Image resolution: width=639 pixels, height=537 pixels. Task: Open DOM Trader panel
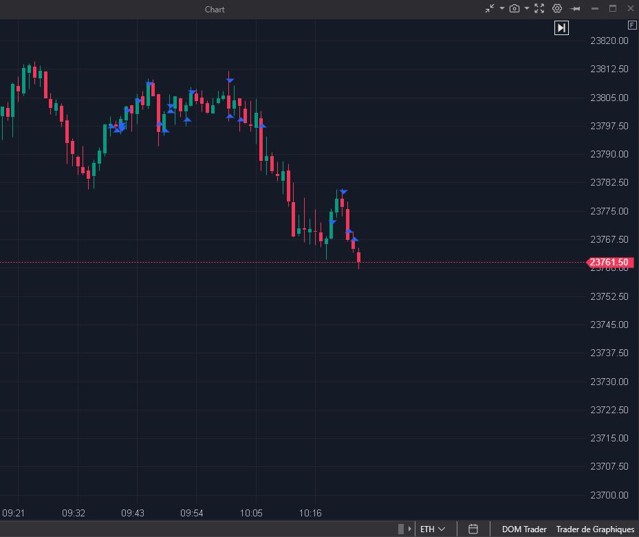click(524, 529)
